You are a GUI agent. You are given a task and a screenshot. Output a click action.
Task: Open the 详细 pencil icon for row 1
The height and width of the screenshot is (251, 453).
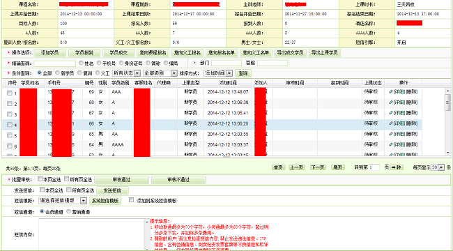point(391,91)
